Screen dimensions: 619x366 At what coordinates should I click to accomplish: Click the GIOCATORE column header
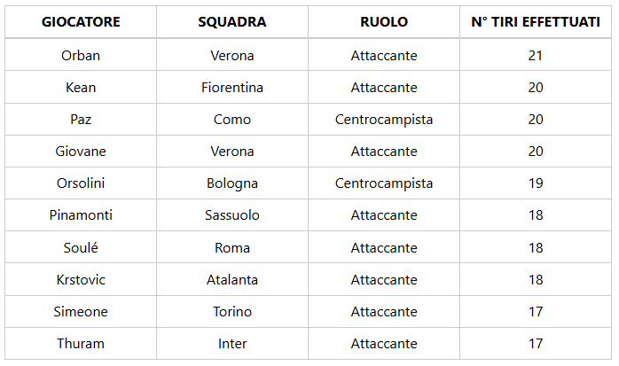pyautogui.click(x=81, y=22)
